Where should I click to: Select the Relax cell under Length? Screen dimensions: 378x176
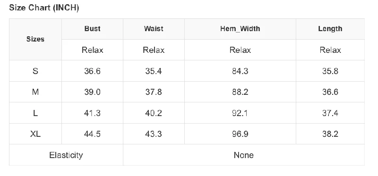(330, 50)
